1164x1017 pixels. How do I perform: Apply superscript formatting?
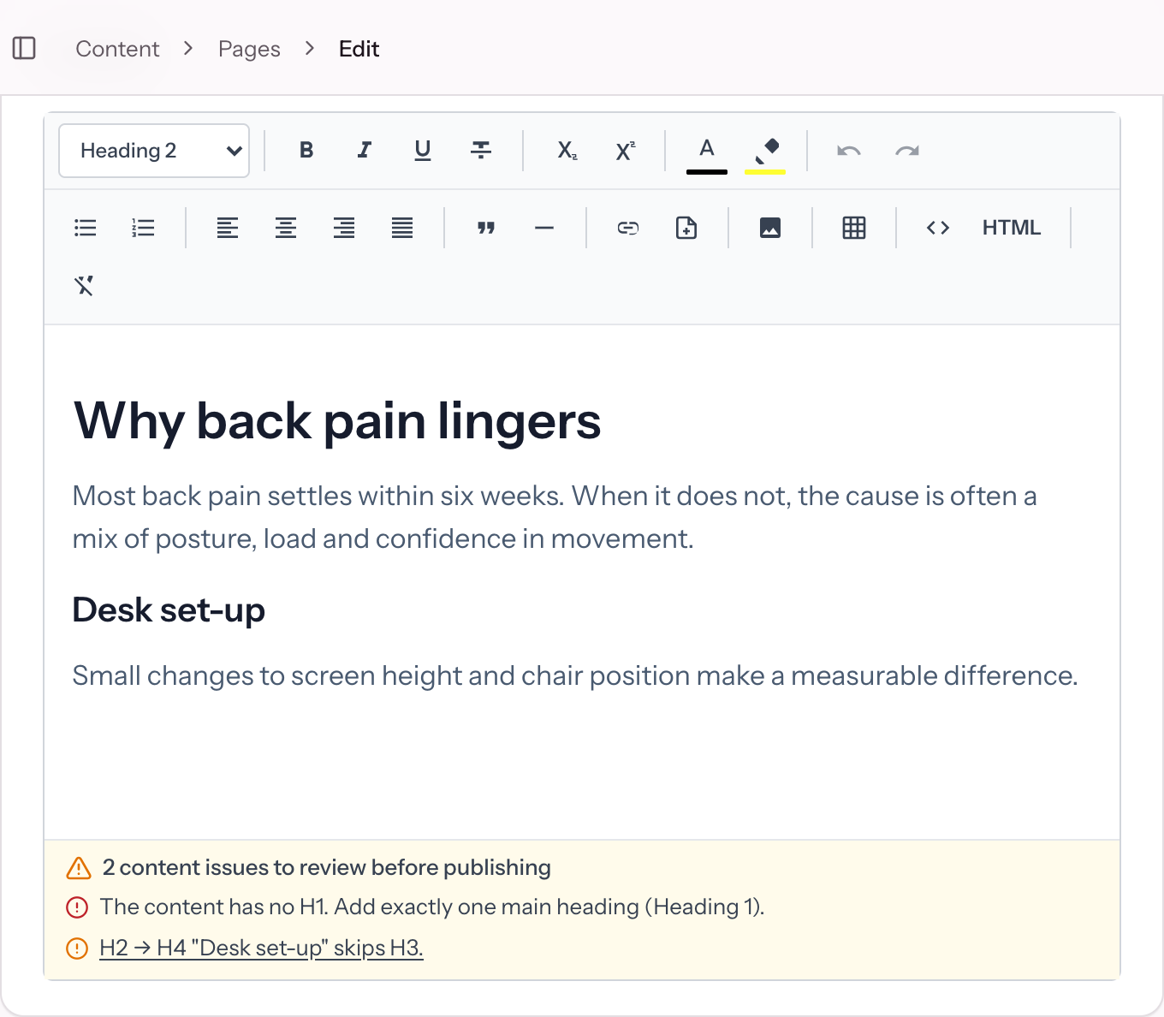coord(626,151)
